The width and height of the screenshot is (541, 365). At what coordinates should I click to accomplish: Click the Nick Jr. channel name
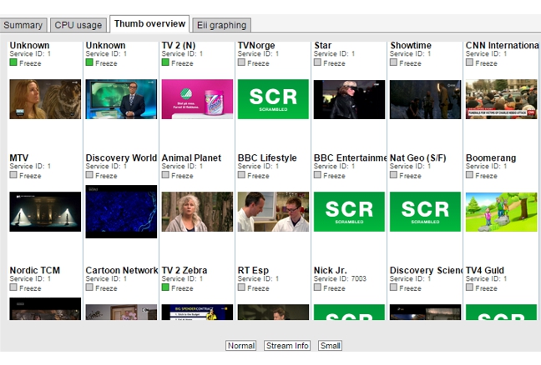point(330,270)
